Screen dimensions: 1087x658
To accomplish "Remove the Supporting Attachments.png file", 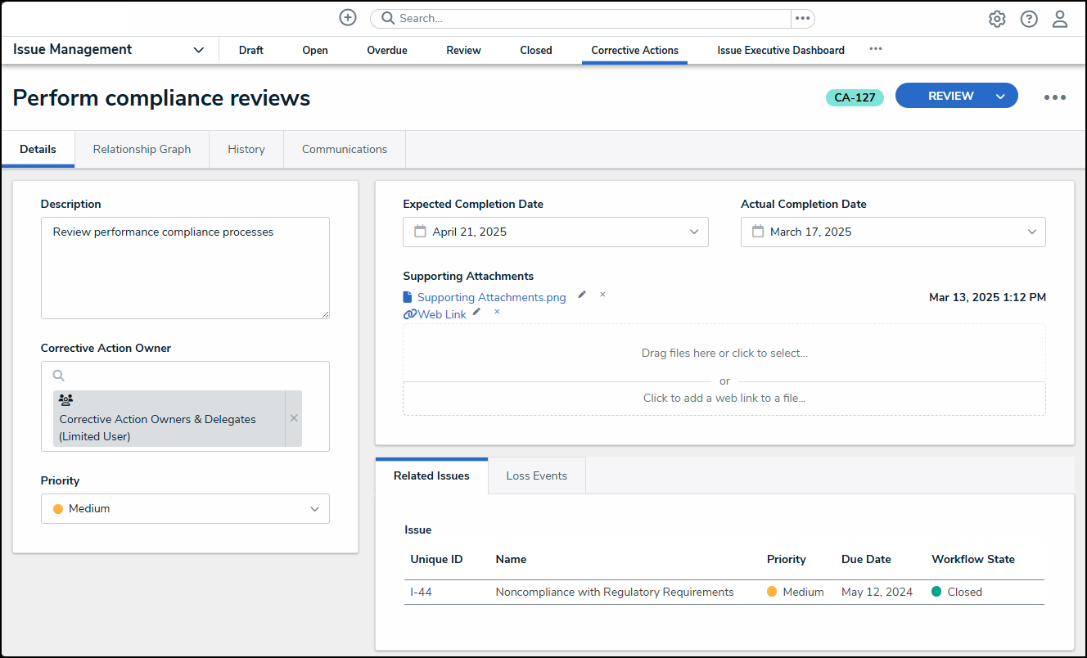I will (x=602, y=295).
